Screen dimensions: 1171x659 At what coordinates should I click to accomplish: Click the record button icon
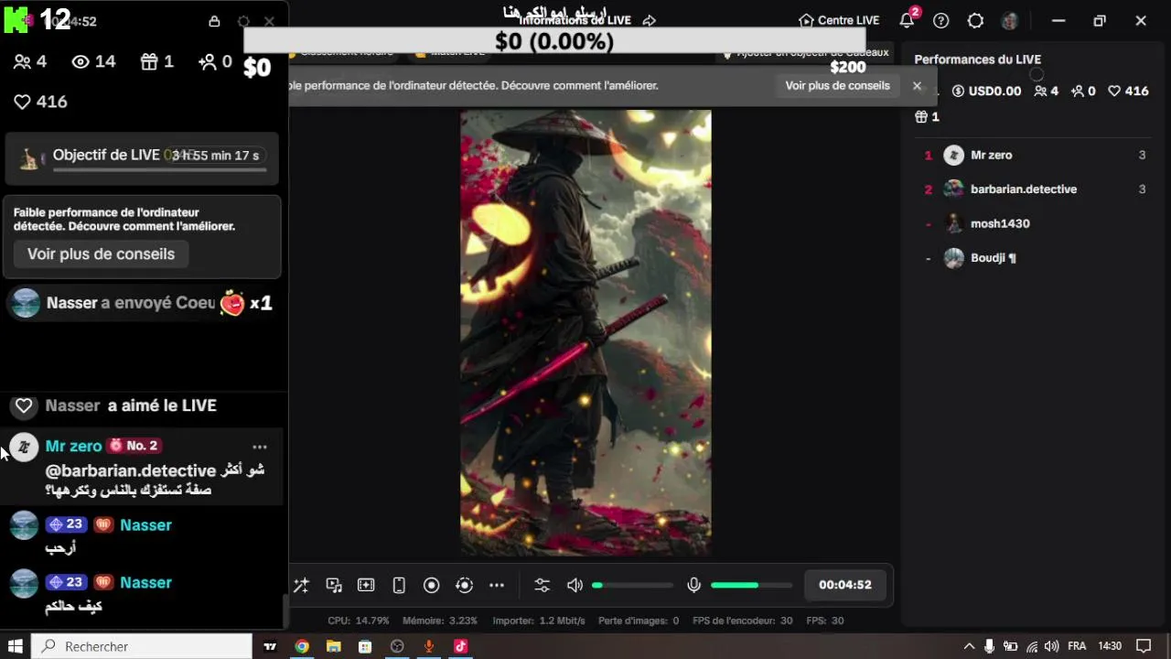(432, 585)
